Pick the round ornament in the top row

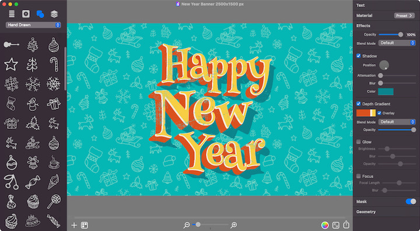point(54,44)
